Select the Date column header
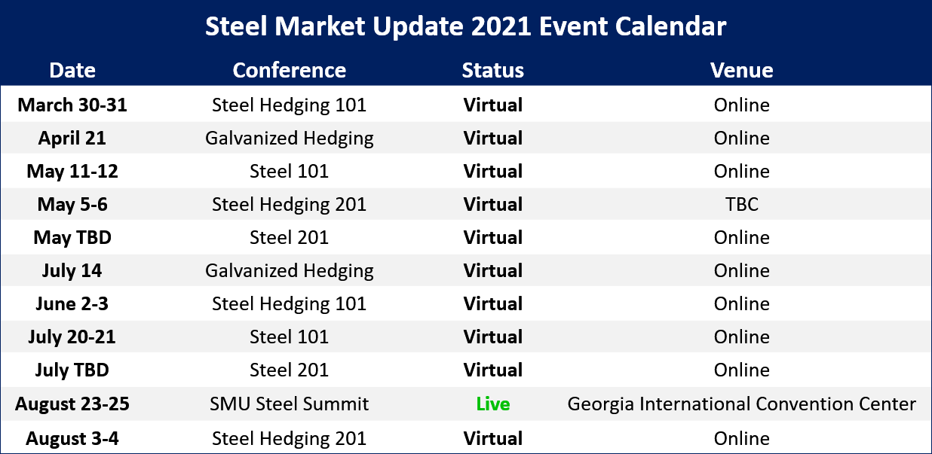 [72, 71]
